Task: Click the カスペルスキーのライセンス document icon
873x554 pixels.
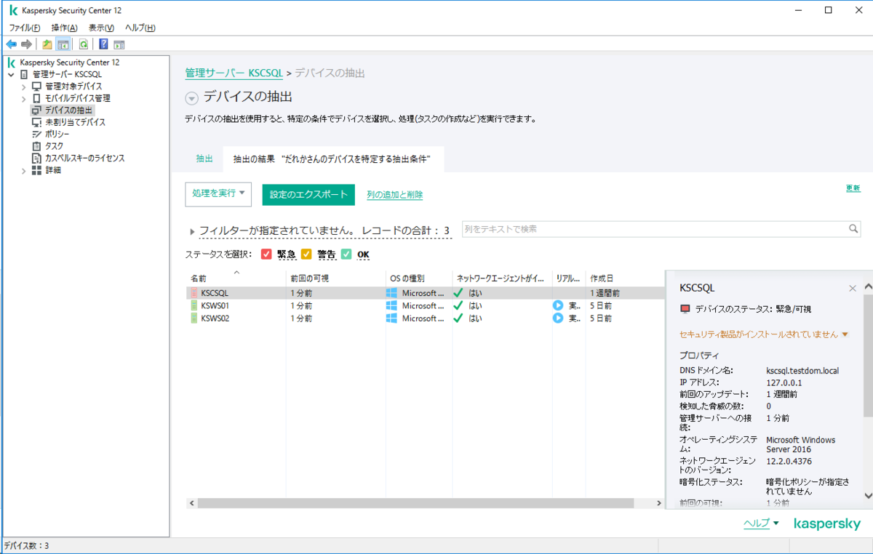Action: (37, 158)
